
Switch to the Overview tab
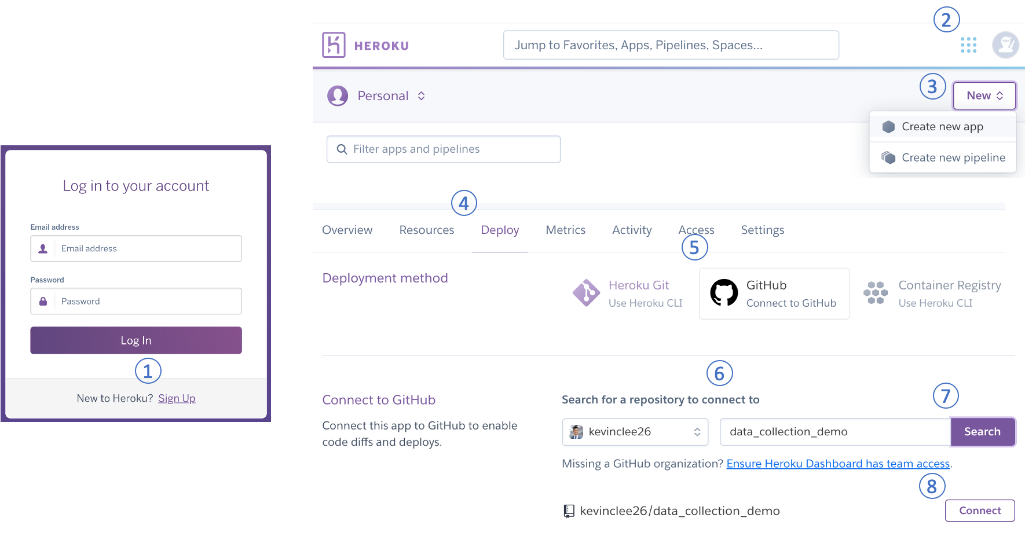coord(347,230)
